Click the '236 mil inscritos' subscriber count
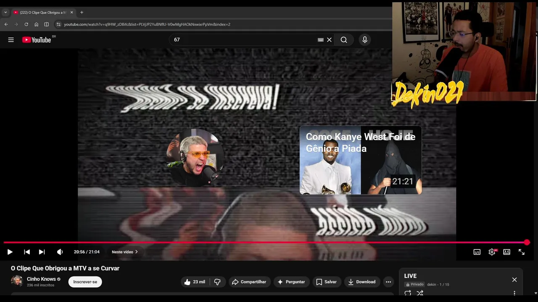This screenshot has height=302, width=538. point(40,285)
